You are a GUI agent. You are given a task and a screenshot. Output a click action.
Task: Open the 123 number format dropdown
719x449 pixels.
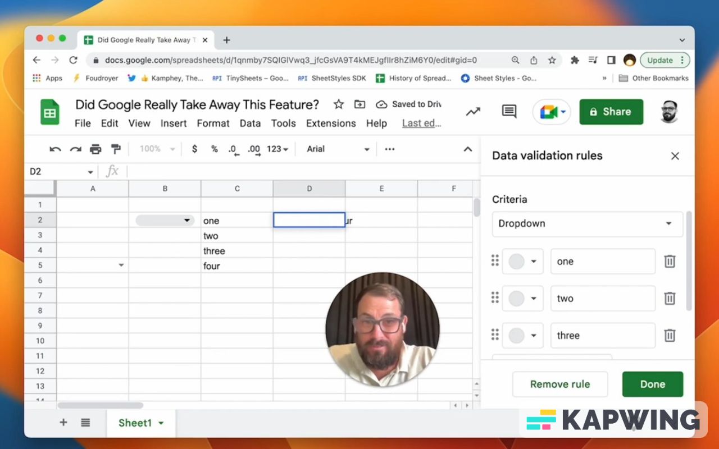click(277, 149)
